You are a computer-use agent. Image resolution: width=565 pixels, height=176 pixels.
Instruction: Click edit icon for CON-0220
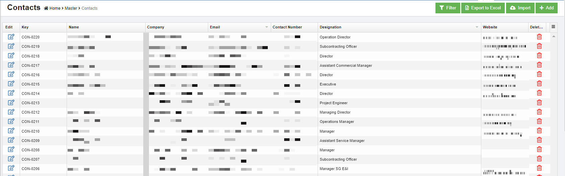click(11, 37)
